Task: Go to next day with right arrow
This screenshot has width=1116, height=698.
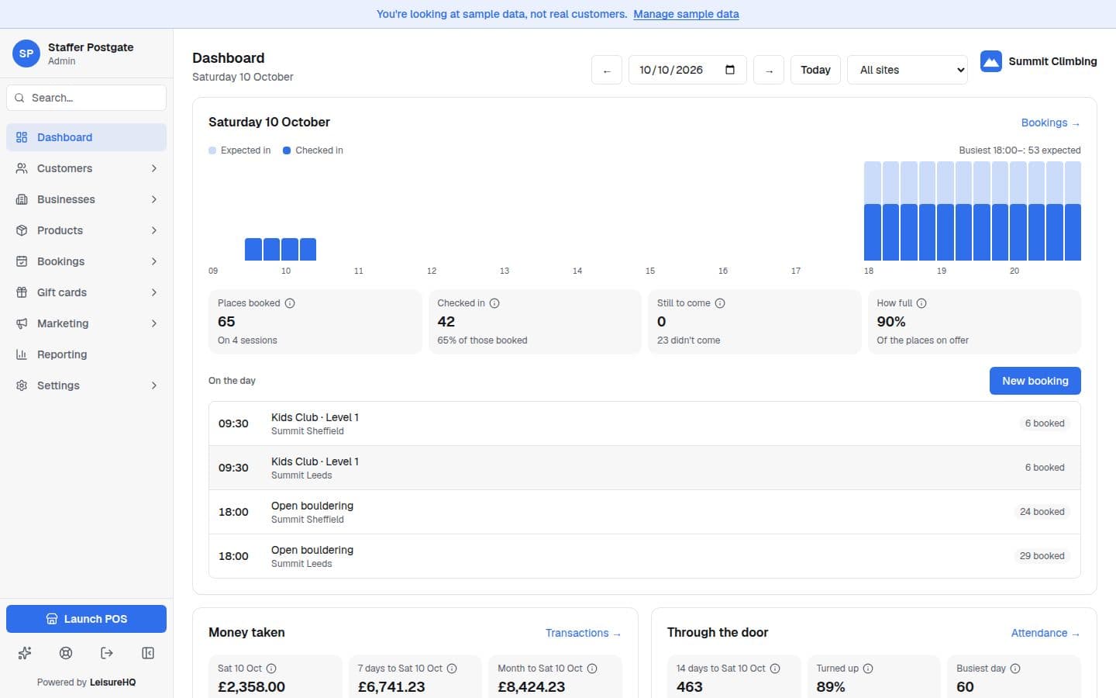Action: pyautogui.click(x=769, y=70)
